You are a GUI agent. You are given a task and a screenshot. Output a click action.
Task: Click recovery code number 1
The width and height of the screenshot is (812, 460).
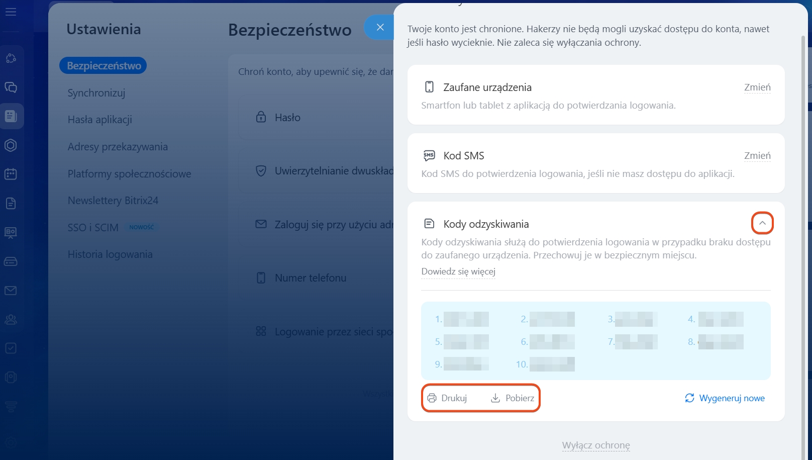point(462,319)
